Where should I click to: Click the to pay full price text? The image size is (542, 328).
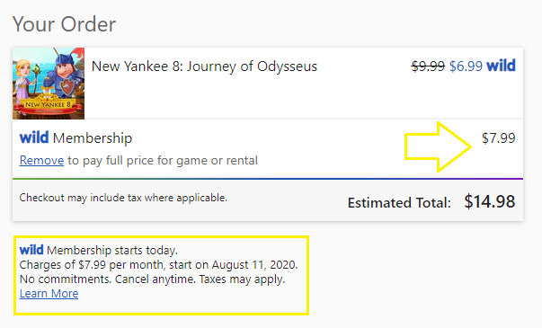click(163, 160)
